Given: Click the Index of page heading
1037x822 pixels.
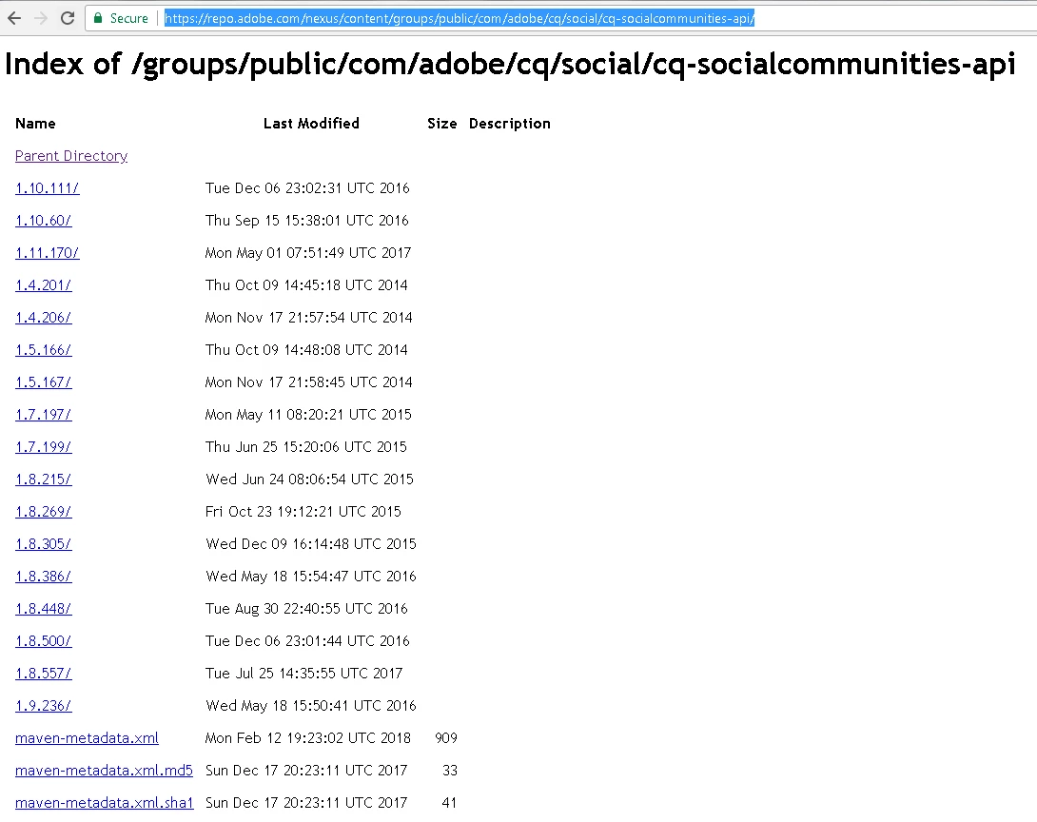Looking at the screenshot, I should 510,64.
